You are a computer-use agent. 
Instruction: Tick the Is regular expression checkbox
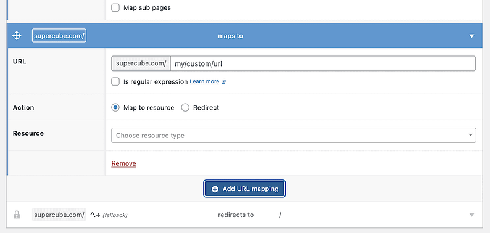tap(115, 82)
